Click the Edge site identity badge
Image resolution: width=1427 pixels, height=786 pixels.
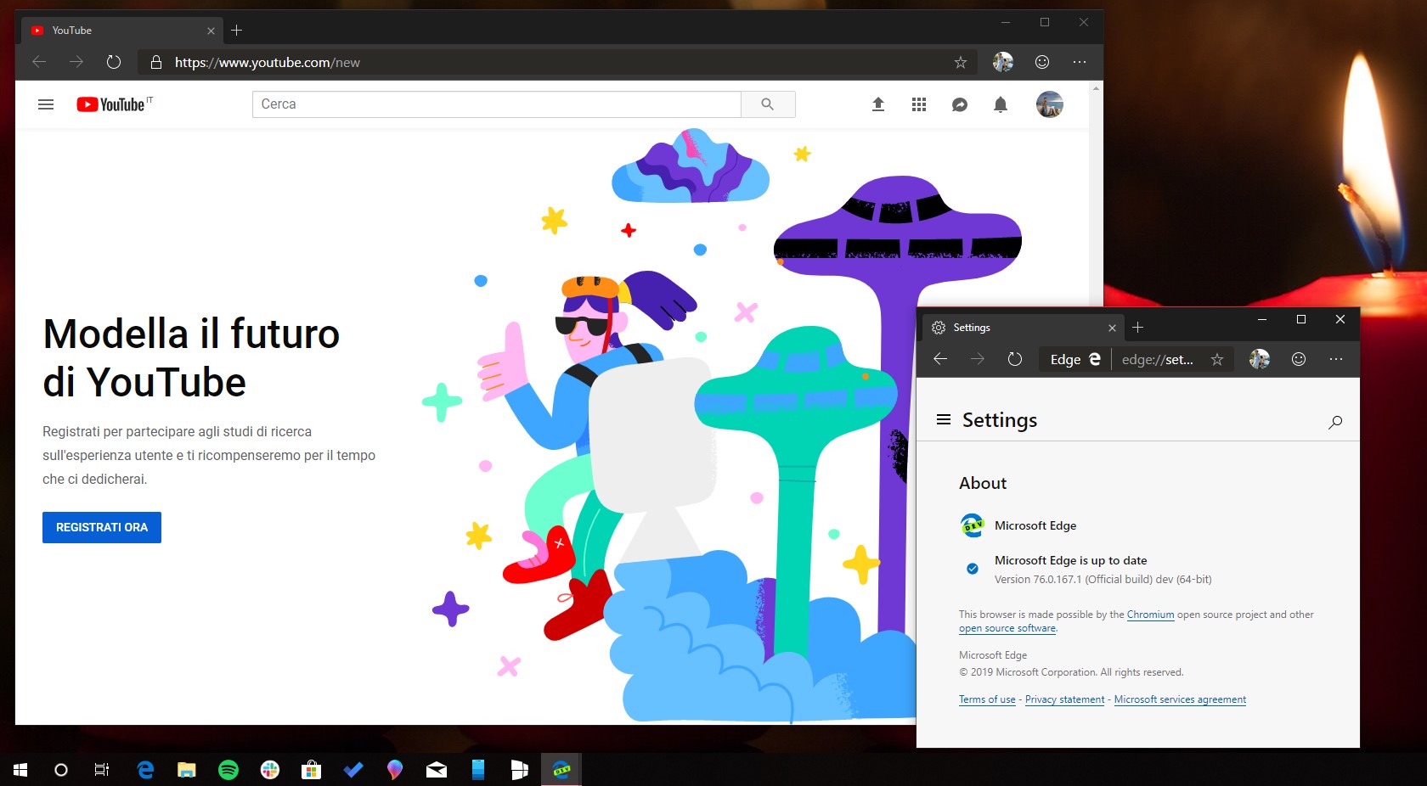coord(1075,359)
